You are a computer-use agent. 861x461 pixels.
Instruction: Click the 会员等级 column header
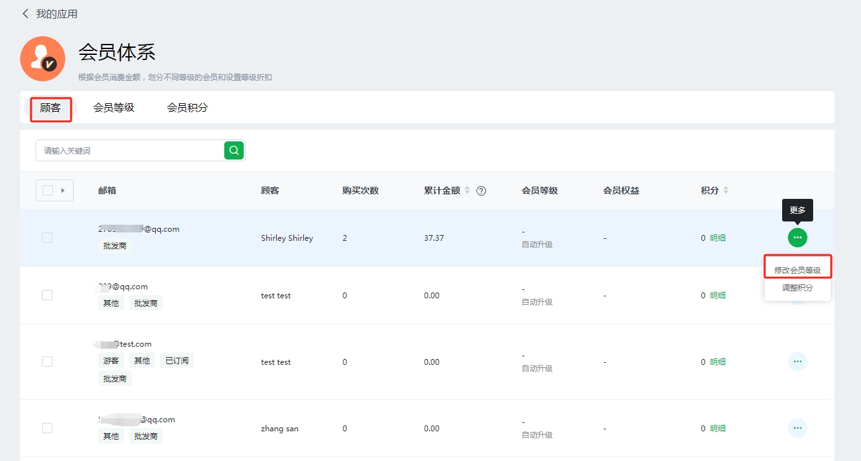click(540, 190)
